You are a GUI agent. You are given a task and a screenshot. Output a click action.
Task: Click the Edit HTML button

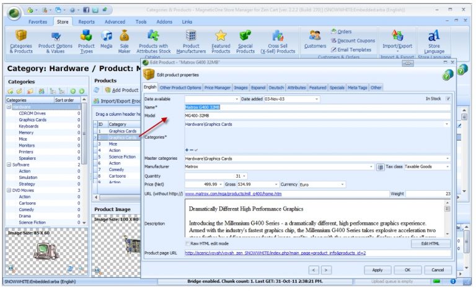(x=430, y=243)
